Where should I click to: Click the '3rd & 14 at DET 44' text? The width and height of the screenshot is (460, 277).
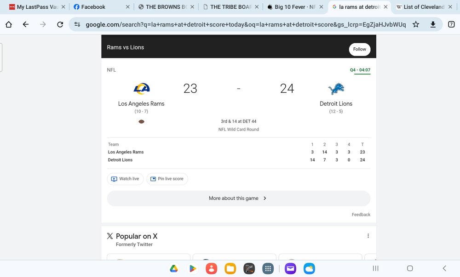(238, 121)
